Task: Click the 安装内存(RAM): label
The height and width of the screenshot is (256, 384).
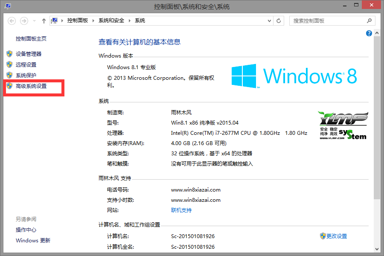Action: 125,143
